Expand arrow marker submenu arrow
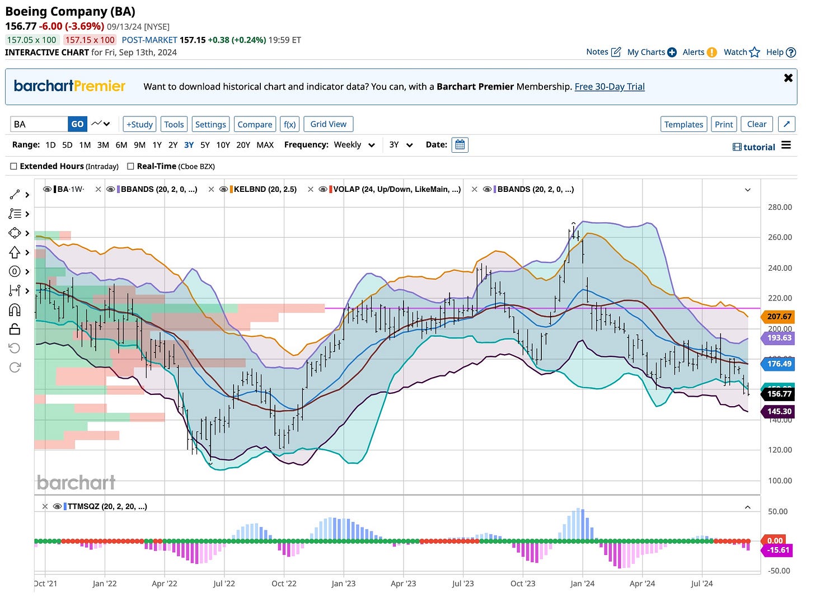 [x=27, y=253]
